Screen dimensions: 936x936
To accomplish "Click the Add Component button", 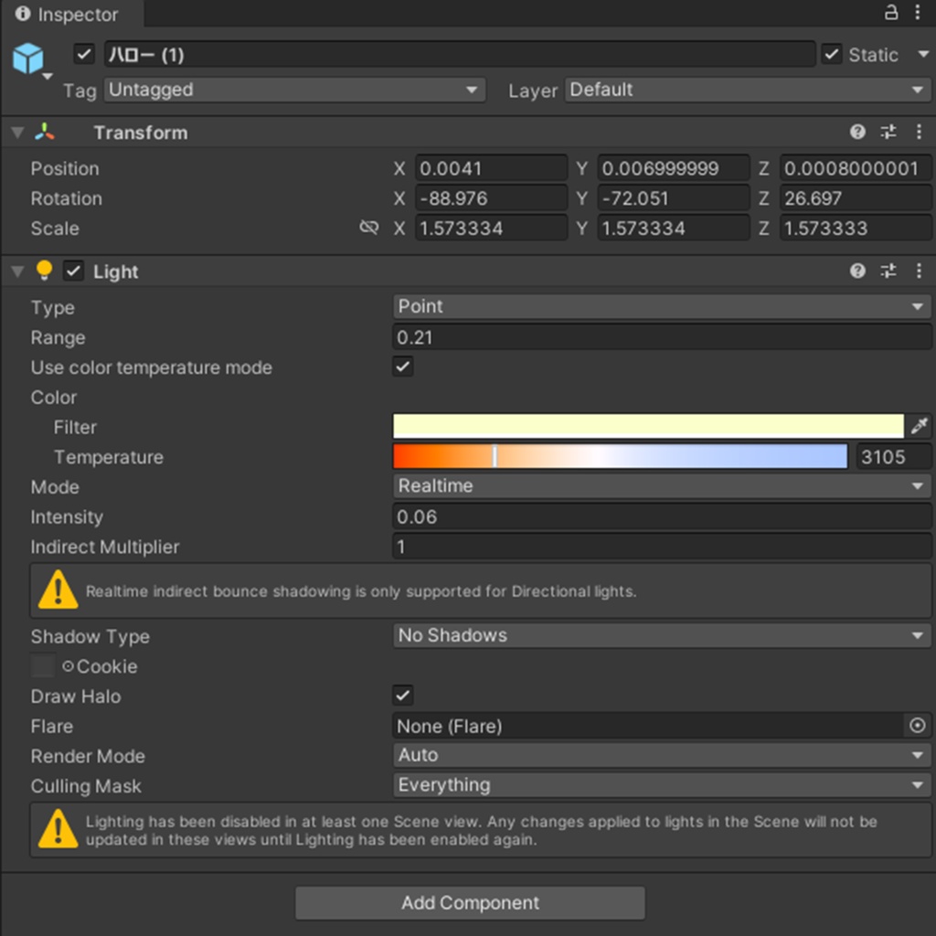I will 470,902.
